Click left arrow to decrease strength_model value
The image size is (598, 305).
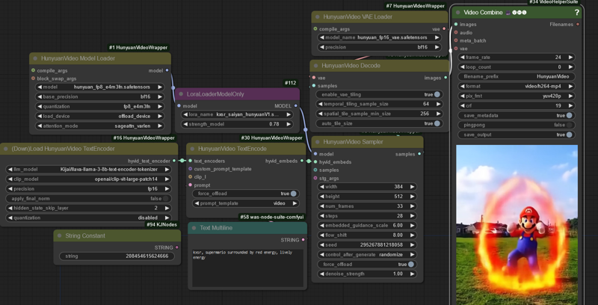click(185, 124)
